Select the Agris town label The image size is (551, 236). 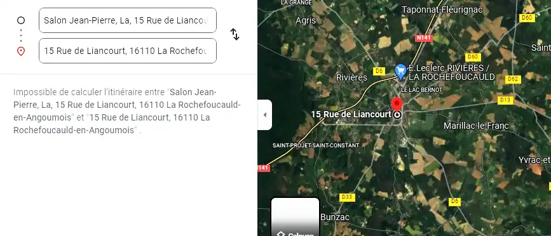306,21
